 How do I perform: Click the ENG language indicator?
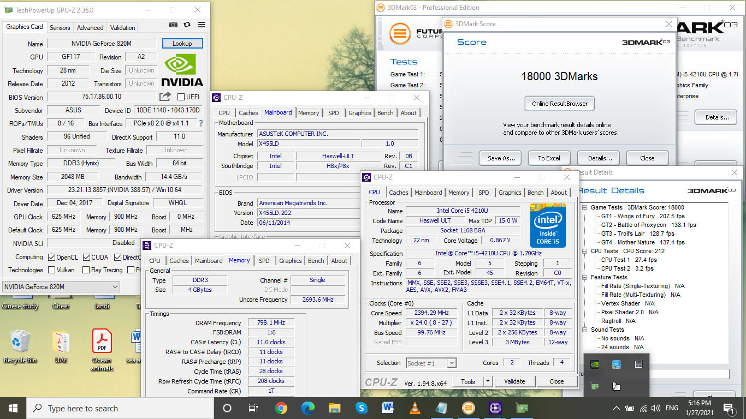pyautogui.click(x=672, y=408)
